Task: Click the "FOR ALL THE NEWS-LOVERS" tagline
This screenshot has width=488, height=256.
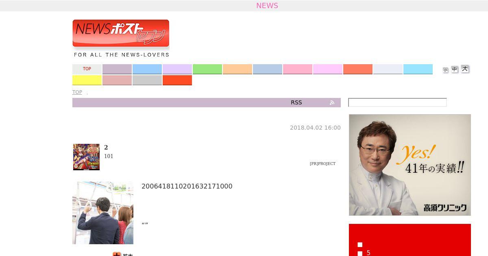Action: click(x=122, y=54)
